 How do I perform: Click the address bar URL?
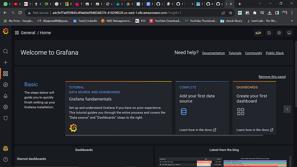(117, 13)
